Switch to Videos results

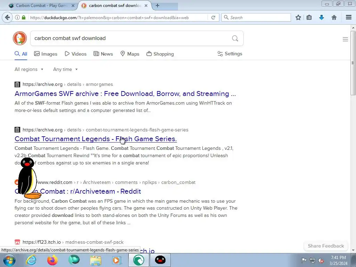coord(75,54)
